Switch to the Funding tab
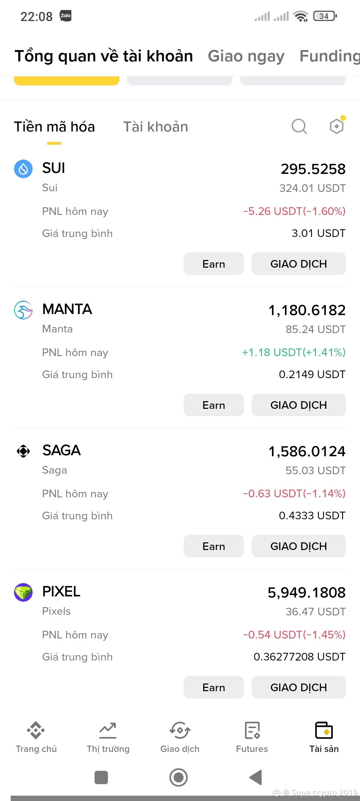 pyautogui.click(x=330, y=56)
